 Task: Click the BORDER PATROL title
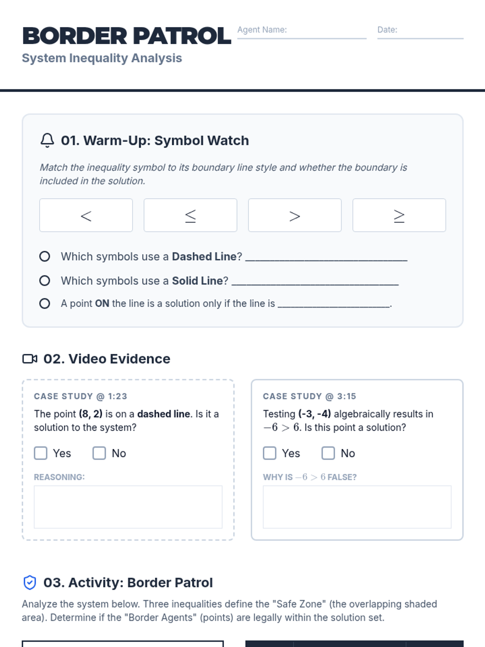click(x=127, y=36)
